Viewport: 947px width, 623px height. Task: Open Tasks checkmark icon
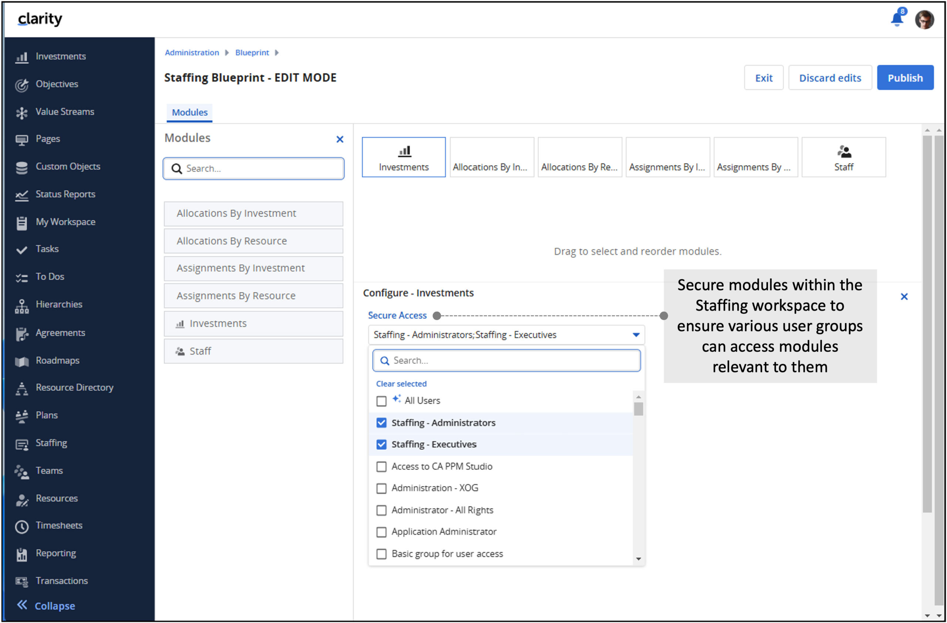pyautogui.click(x=21, y=250)
